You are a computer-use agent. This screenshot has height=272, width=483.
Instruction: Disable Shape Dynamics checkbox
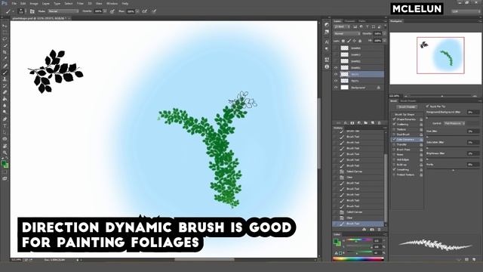[394, 119]
